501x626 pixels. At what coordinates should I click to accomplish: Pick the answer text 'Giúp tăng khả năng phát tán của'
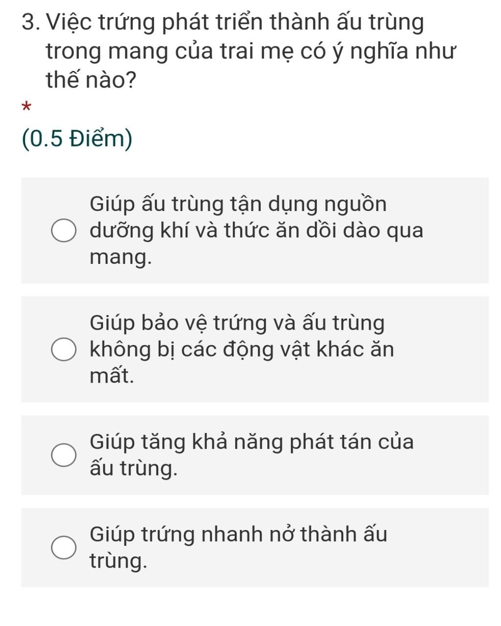pyautogui.click(x=251, y=442)
